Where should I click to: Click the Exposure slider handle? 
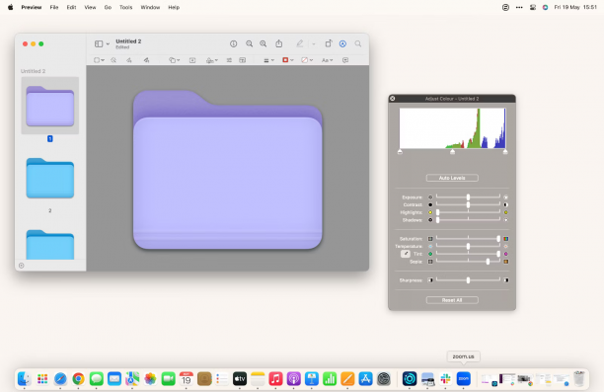(x=468, y=196)
